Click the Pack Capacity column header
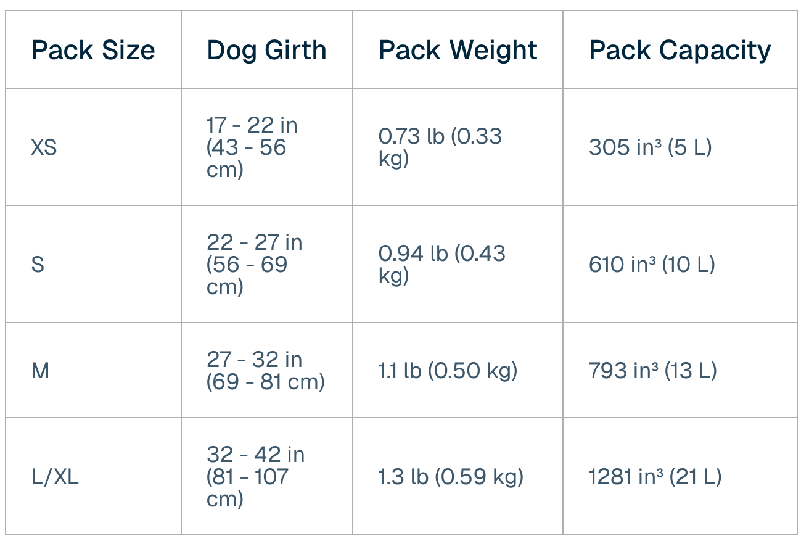Viewport: 809px width, 549px height. pyautogui.click(x=680, y=50)
